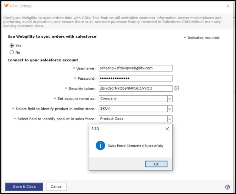236x194 pixels.
Task: Select the Yes radio button
Action: (x=12, y=46)
